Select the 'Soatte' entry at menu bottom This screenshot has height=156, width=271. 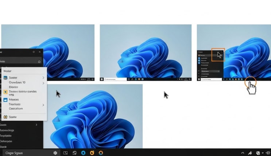24,117
